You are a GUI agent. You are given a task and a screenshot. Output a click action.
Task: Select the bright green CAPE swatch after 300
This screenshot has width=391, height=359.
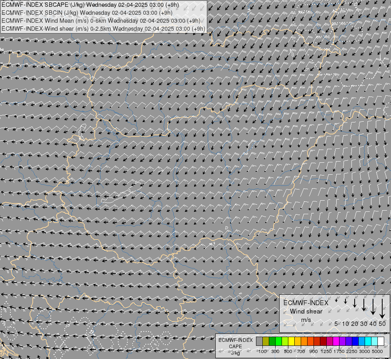278,341
